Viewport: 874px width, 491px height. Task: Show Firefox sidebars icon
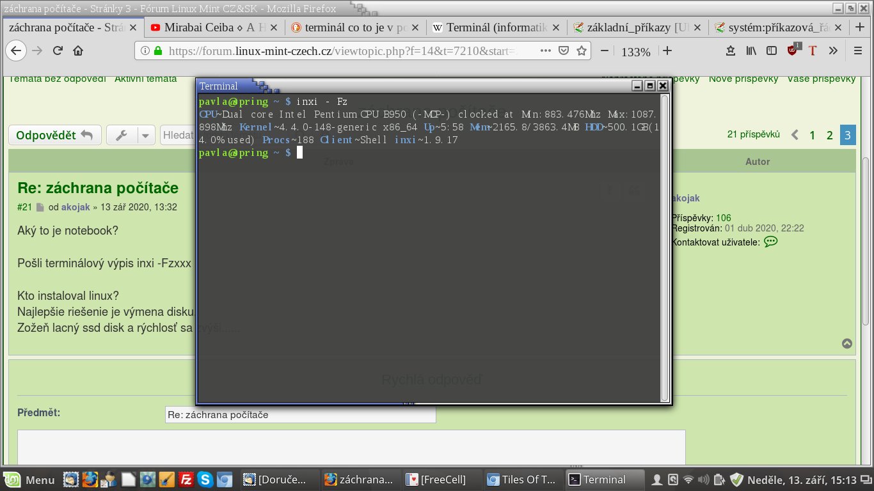[772, 51]
